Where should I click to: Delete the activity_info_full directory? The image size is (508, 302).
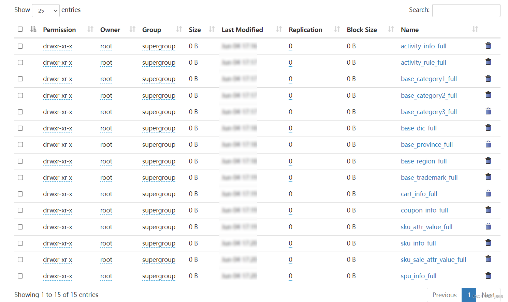pos(488,45)
